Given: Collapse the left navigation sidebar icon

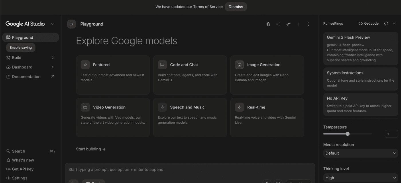Looking at the screenshot, I should [x=71, y=24].
